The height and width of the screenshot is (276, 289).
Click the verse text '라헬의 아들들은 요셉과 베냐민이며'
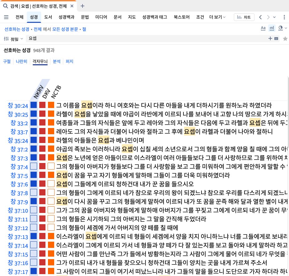[x=100, y=140]
